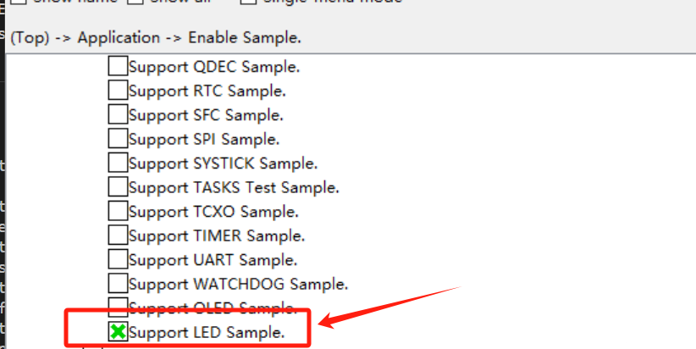
Task: Check the Support WATCHDOG Sample box
Action: (118, 284)
